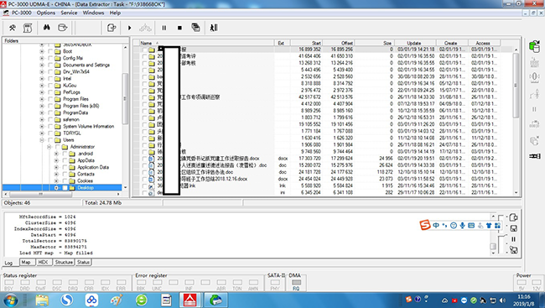
Task: Open the Start button on Windows taskbar
Action: (x=10, y=300)
